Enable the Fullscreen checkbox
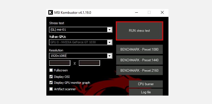Screen dimensions: 212x104 tap(51, 70)
